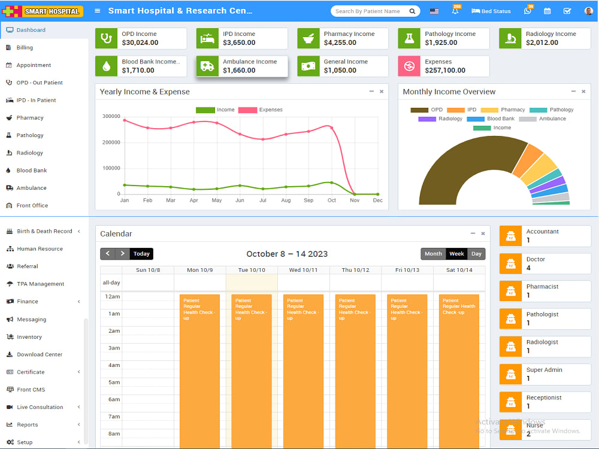Click the Doctor staff icon
599x449 pixels.
(511, 263)
